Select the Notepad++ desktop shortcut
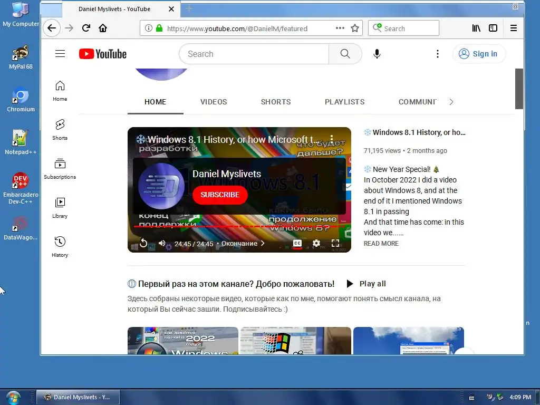Image resolution: width=540 pixels, height=405 pixels. click(21, 142)
